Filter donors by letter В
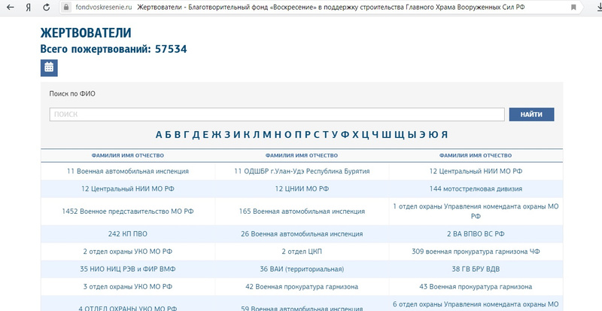Image resolution: width=602 pixels, height=311 pixels. [178, 135]
